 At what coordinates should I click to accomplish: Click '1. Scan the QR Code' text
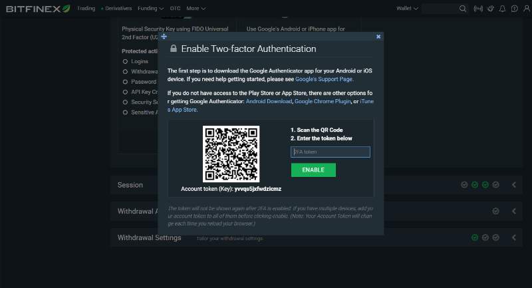pos(317,130)
